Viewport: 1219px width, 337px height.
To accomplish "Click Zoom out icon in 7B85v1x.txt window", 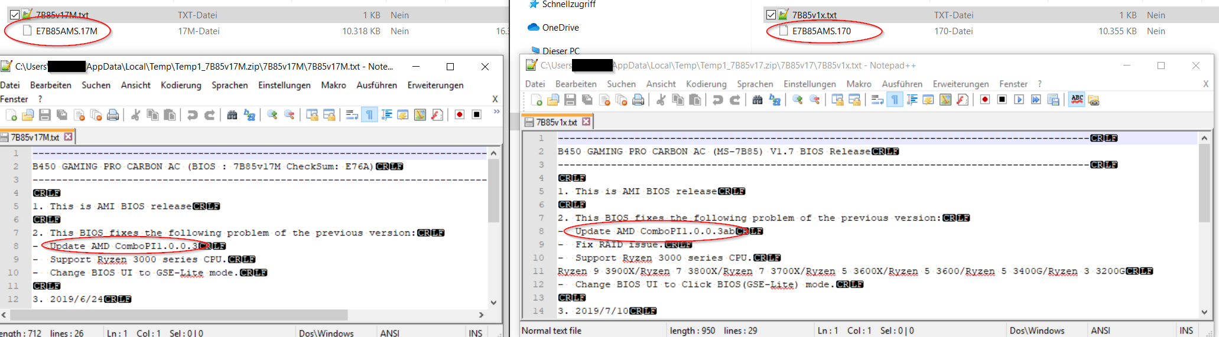I will 815,100.
